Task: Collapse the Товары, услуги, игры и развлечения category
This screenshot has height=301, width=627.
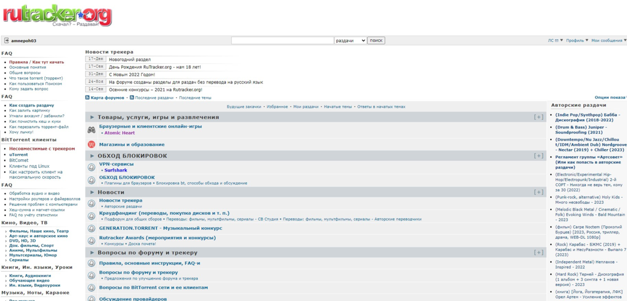Action: 92,117
